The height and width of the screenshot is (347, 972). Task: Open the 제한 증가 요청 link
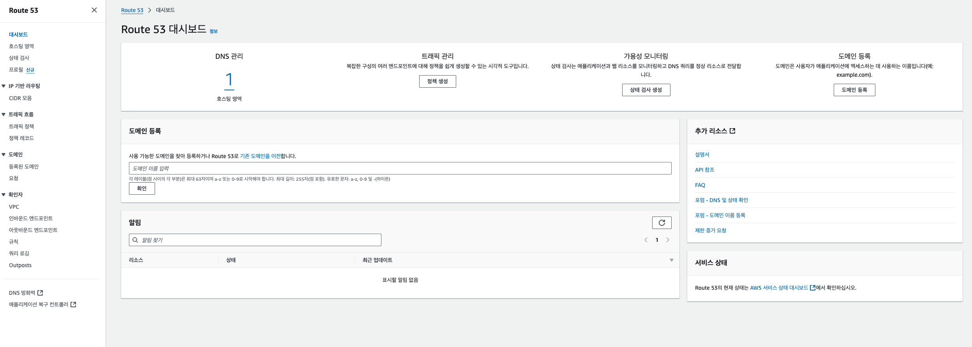[x=711, y=231]
